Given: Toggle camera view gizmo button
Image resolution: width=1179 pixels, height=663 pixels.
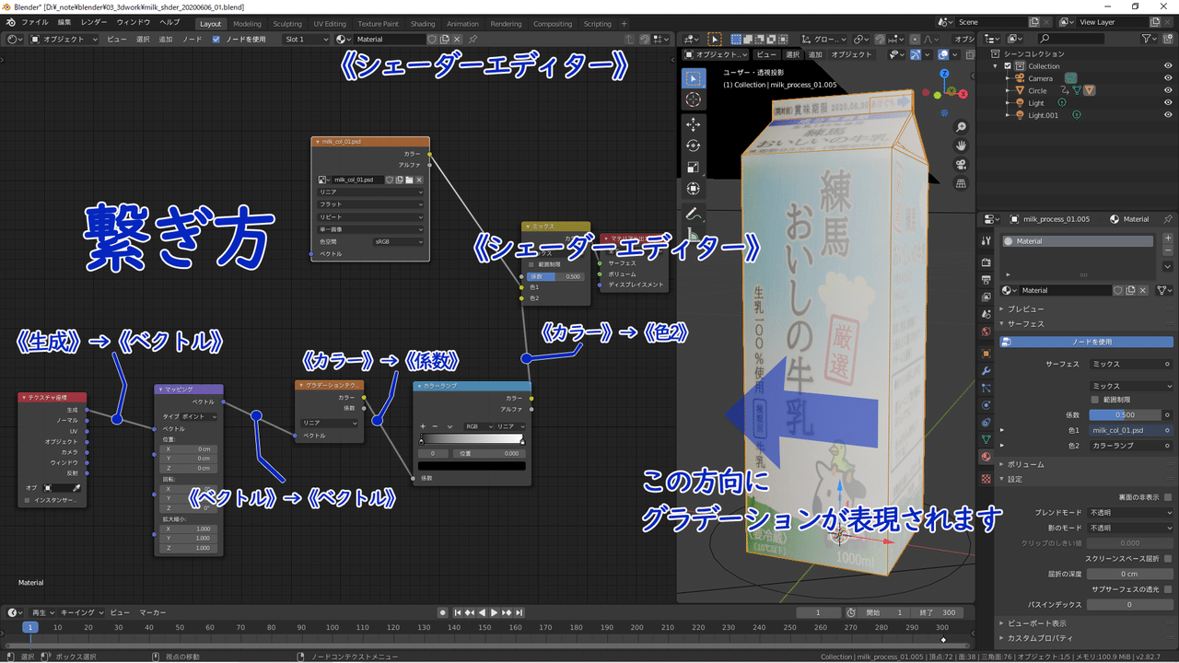Looking at the screenshot, I should click(x=961, y=165).
